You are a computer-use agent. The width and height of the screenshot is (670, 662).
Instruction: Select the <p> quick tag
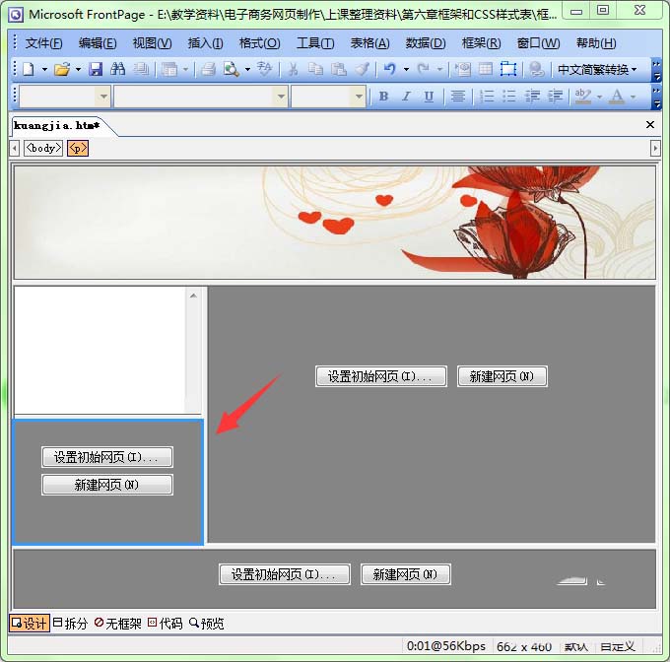click(x=78, y=148)
